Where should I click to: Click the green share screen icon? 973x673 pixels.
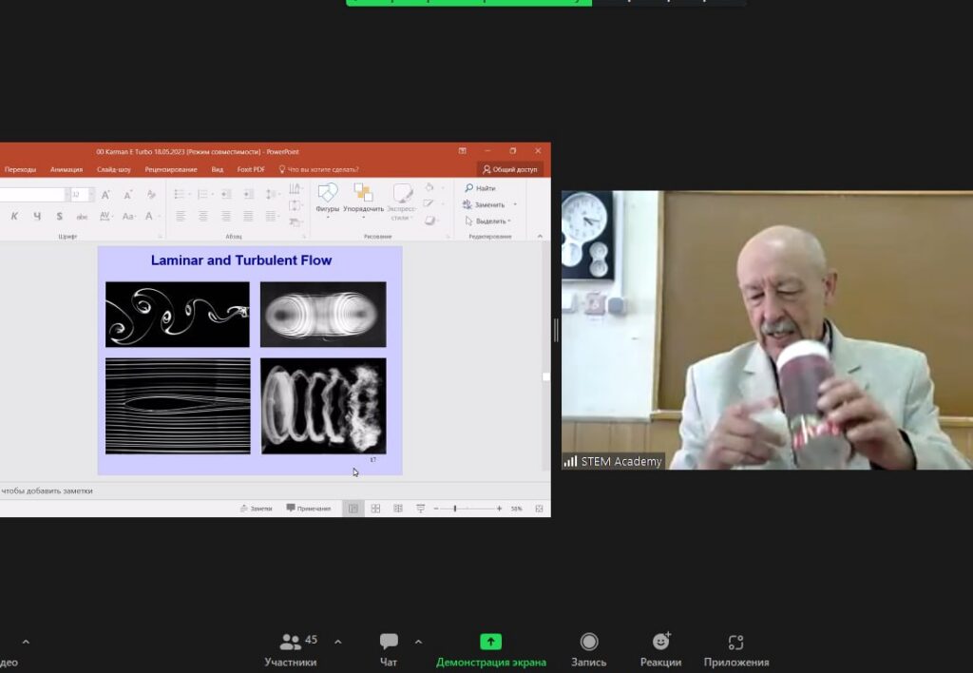pos(490,642)
